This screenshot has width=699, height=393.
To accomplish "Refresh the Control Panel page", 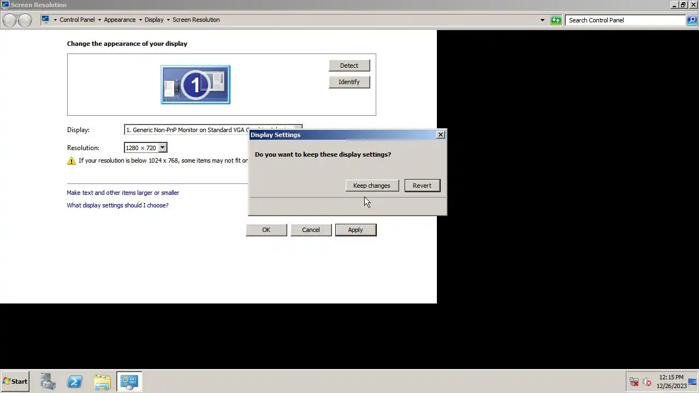I will point(556,20).
